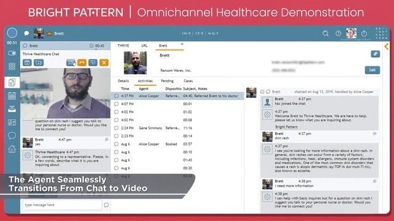Click the video call button in chat toolbar
The width and height of the screenshot is (394, 221).
point(71,63)
